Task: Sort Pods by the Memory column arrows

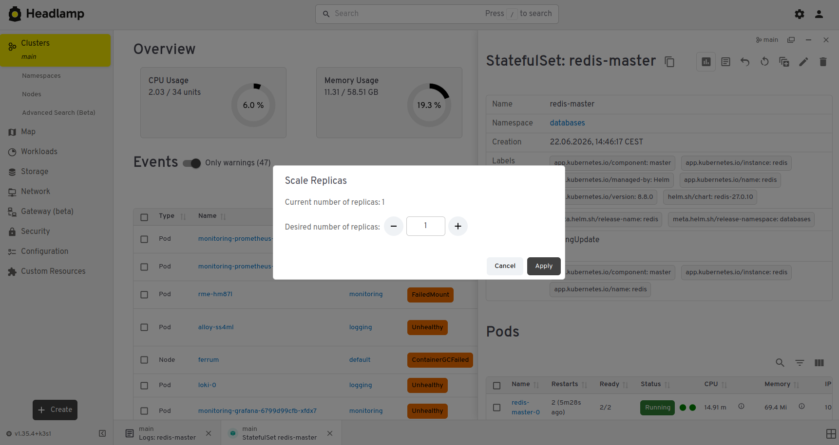Action: click(x=797, y=385)
